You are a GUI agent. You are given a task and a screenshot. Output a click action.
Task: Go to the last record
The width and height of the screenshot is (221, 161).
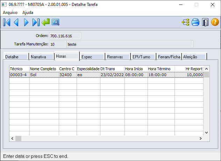[x=36, y=22]
